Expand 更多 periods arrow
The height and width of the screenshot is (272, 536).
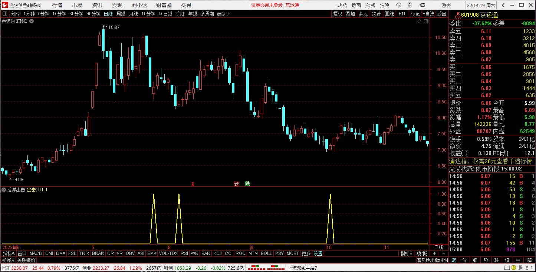pyautogui.click(x=223, y=14)
